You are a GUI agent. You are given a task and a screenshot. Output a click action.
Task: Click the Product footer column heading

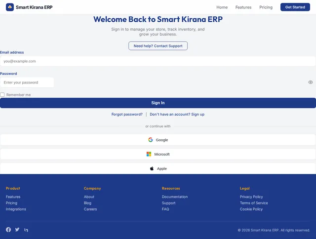pyautogui.click(x=13, y=188)
